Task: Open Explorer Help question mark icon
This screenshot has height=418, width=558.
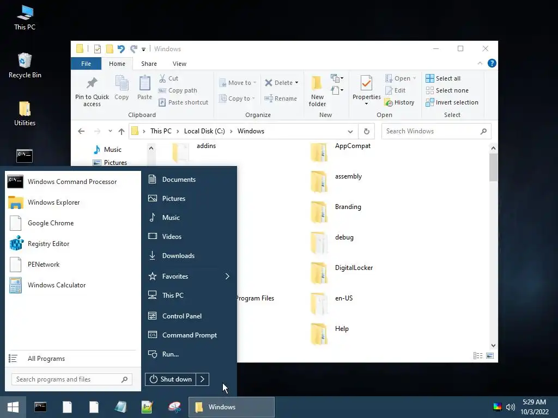Action: (492, 63)
